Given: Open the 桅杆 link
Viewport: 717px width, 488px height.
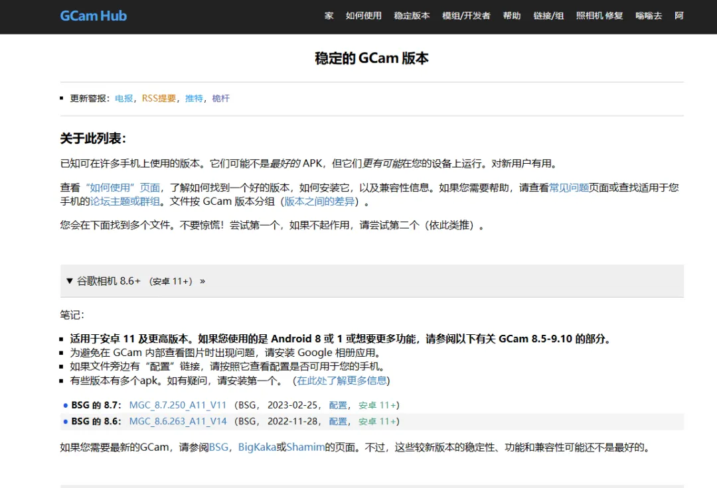Looking at the screenshot, I should tap(221, 99).
